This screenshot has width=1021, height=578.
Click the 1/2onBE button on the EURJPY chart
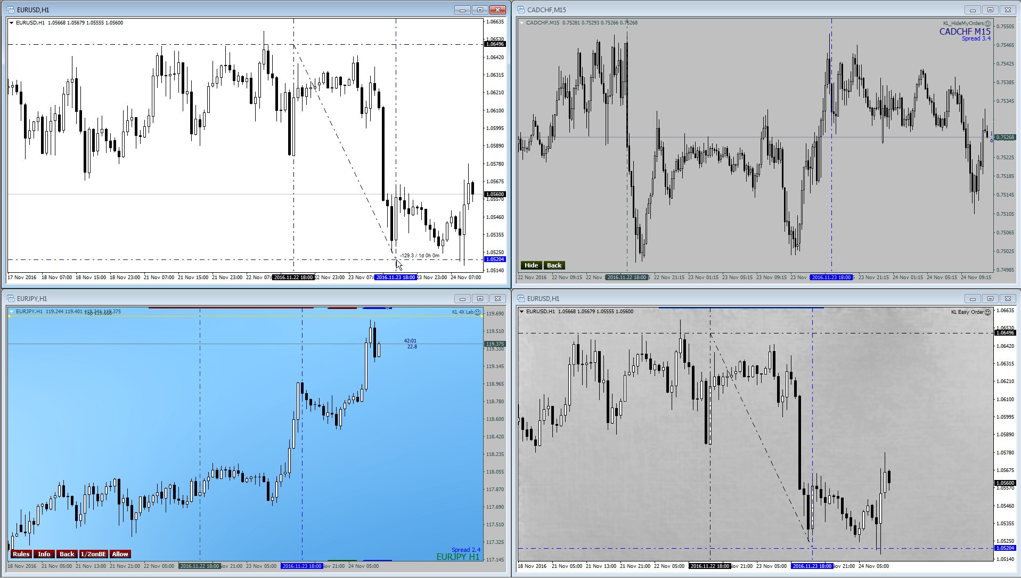(x=93, y=554)
